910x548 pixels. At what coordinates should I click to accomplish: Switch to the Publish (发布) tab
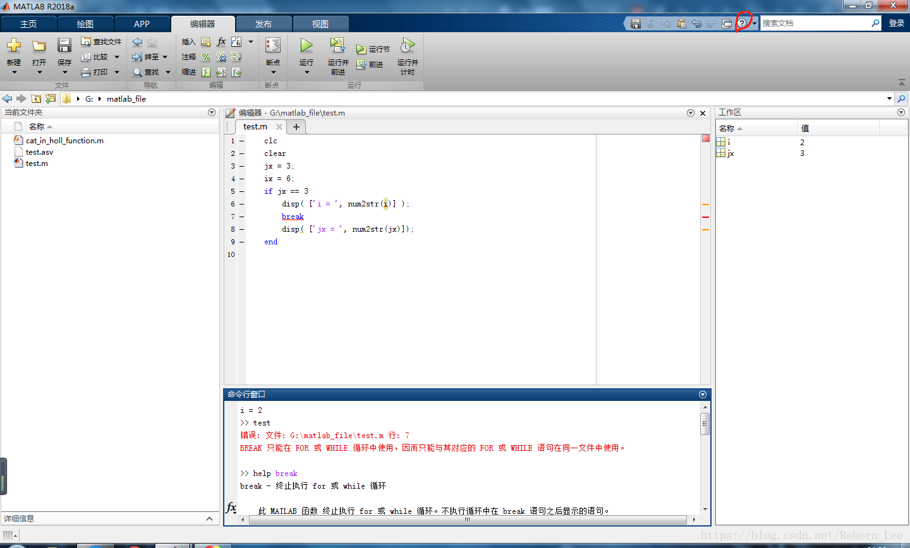[x=264, y=24]
